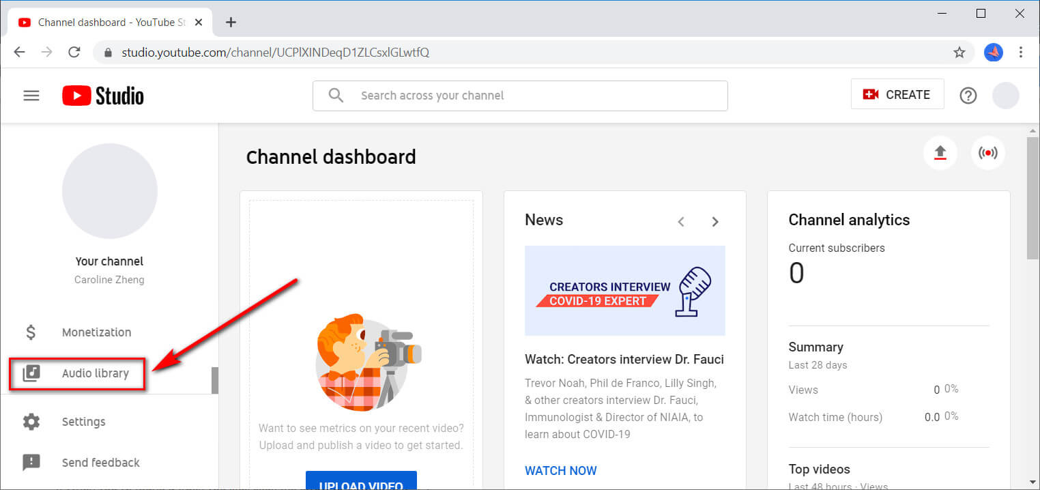
Task: Show the previous News item with the left chevron
Action: point(681,221)
